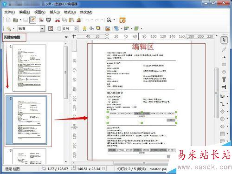232x174 pixels.
Task: Open the blue tag icon dropdown
Action: click(122, 28)
